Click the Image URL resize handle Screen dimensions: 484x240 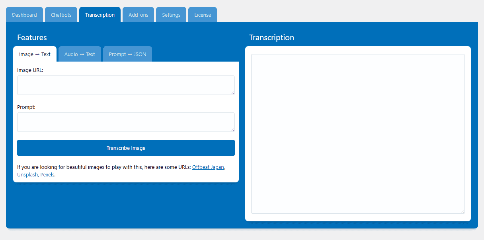(233, 93)
